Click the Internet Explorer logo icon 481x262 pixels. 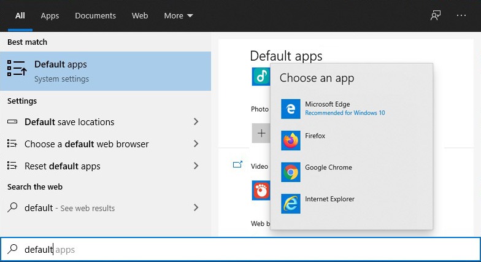tap(291, 204)
